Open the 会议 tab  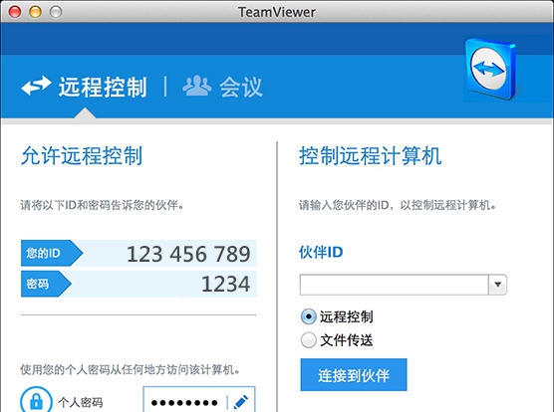pyautogui.click(x=241, y=87)
